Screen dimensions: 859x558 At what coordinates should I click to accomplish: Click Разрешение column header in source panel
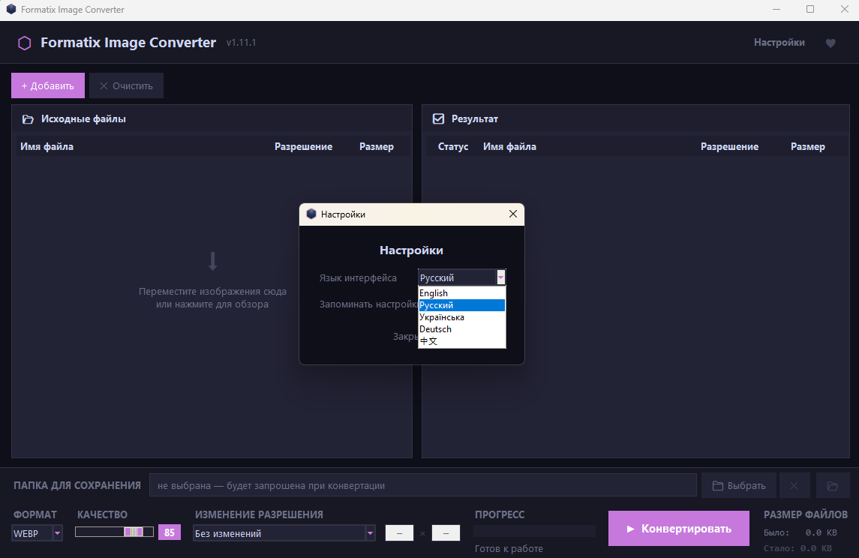pyautogui.click(x=304, y=146)
